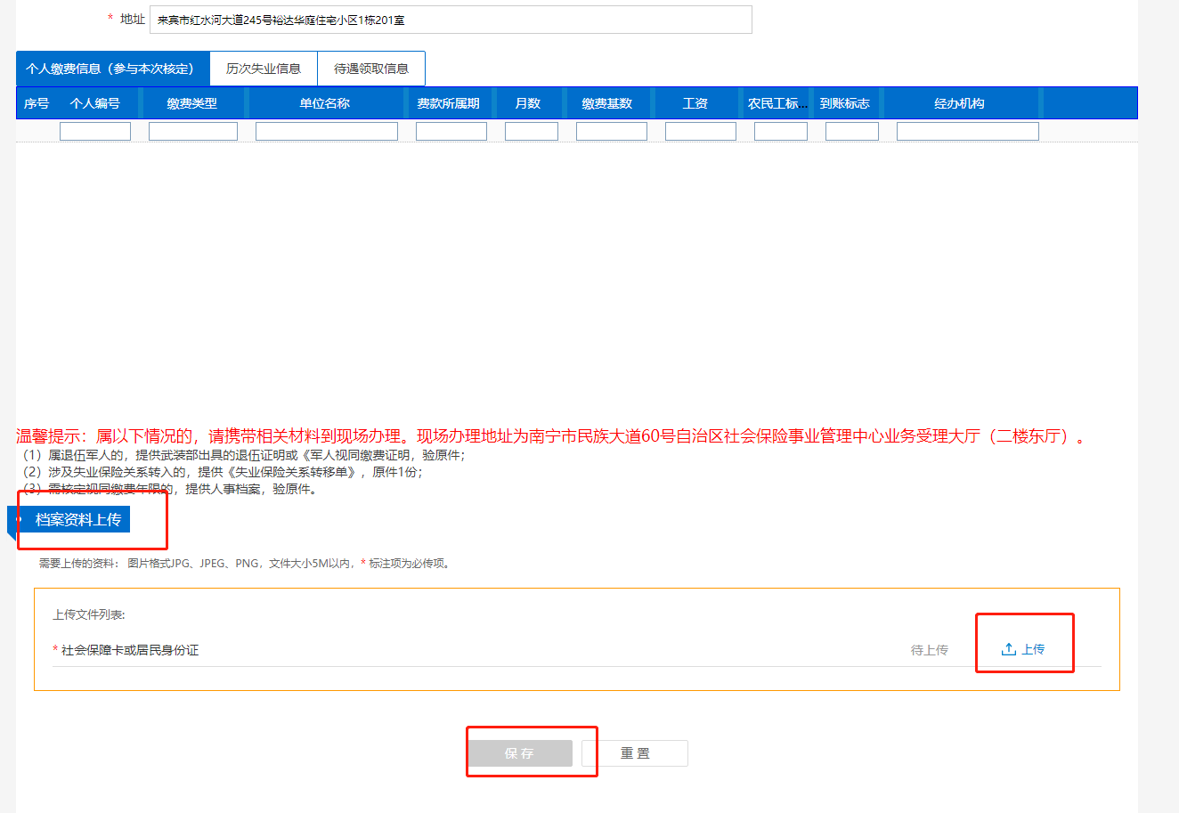
Task: Click the 序号 column header
Action: pos(37,103)
